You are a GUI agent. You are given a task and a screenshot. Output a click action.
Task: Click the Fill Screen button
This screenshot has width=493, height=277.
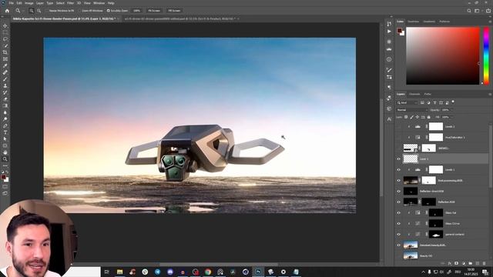174,11
